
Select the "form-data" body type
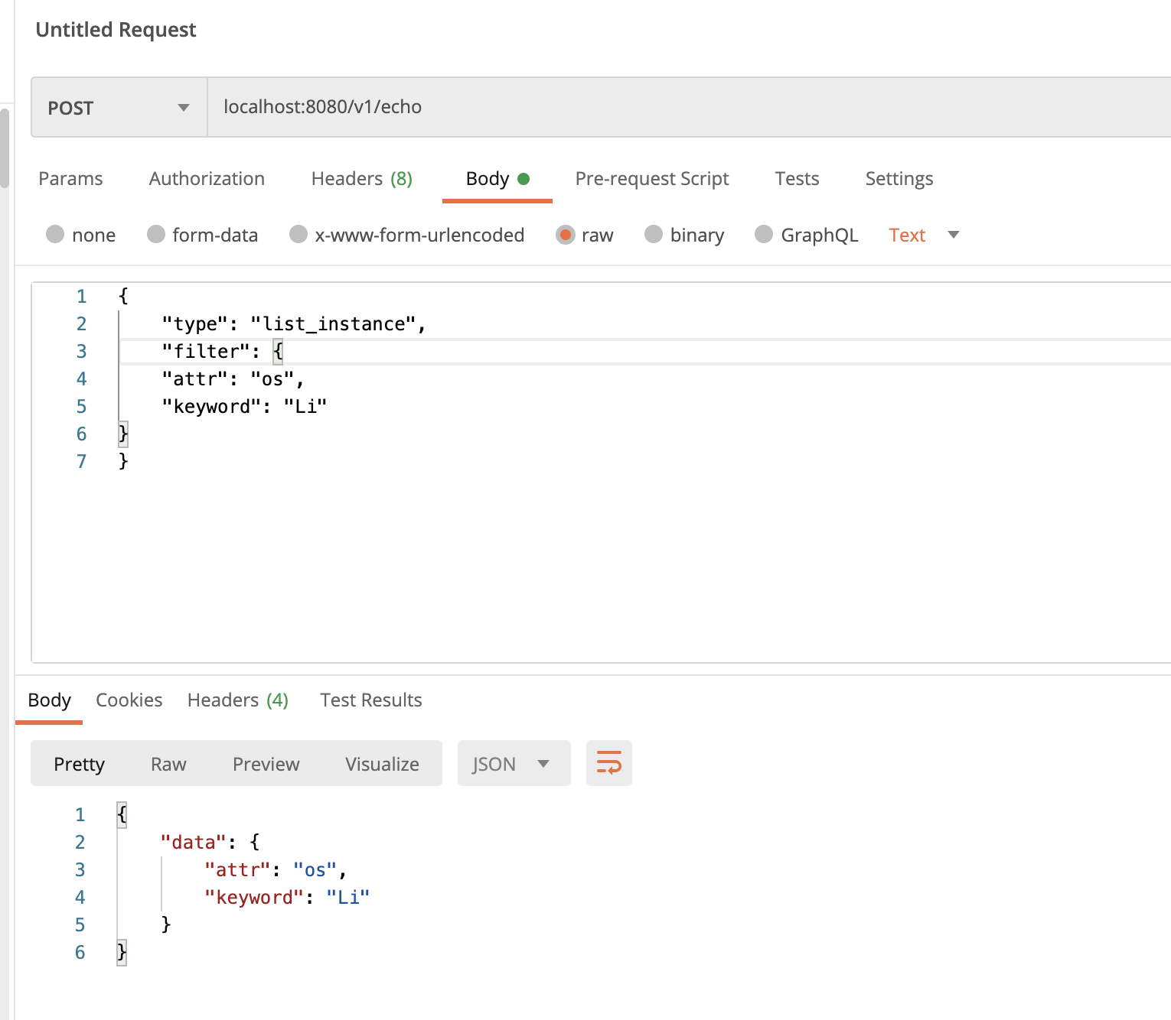(x=202, y=235)
